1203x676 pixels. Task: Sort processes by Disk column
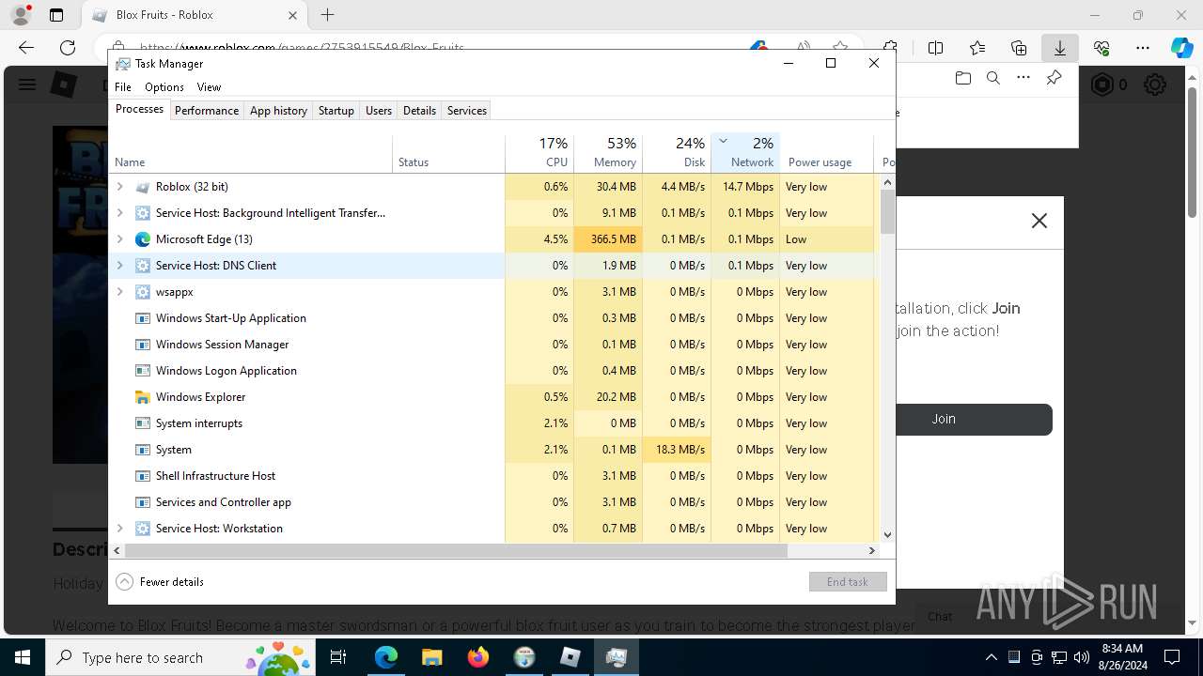pos(677,153)
